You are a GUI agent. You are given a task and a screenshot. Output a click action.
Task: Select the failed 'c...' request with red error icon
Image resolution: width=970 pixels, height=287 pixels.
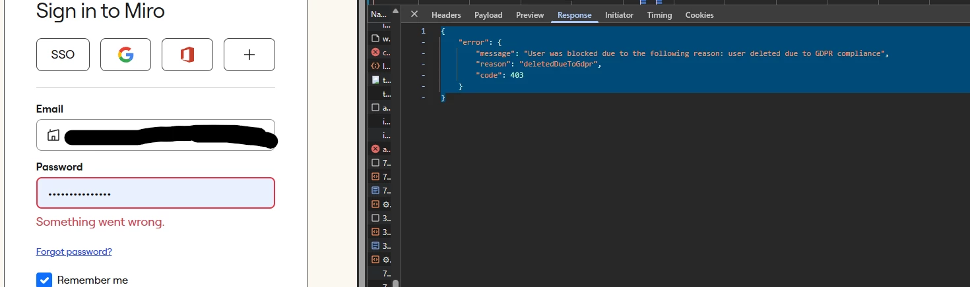(x=381, y=52)
